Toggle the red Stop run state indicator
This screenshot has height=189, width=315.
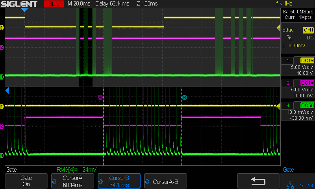pos(53,4)
